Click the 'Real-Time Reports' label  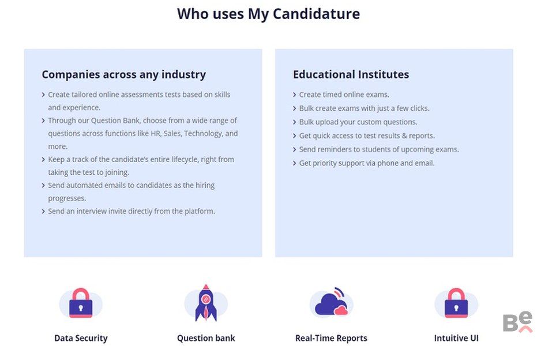pos(331,339)
